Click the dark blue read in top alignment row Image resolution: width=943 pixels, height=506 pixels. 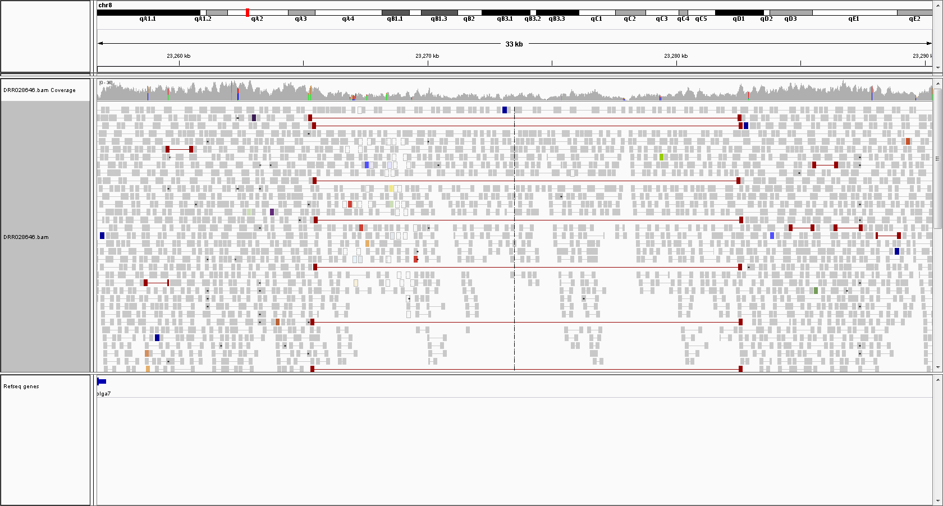[505, 110]
